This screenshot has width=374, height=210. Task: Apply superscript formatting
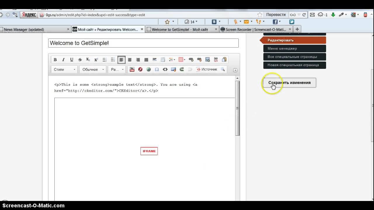click(x=96, y=60)
